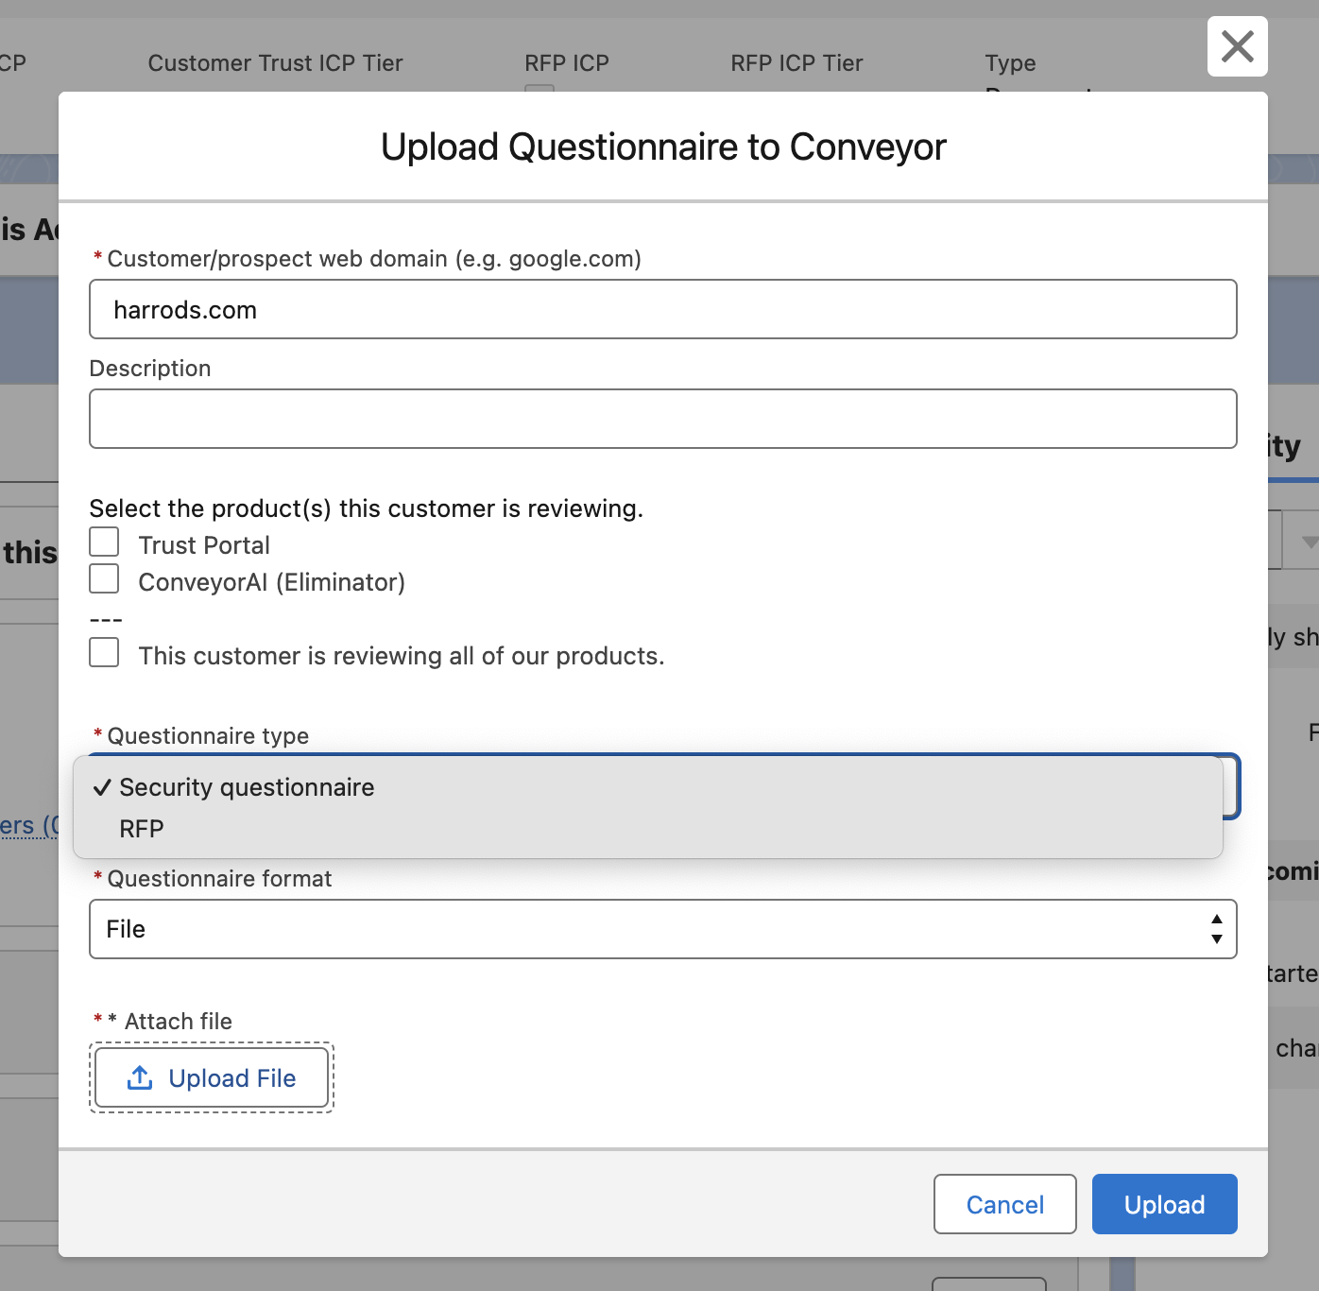Check reviewing all of our products checkbox
The height and width of the screenshot is (1291, 1319).
tap(104, 652)
